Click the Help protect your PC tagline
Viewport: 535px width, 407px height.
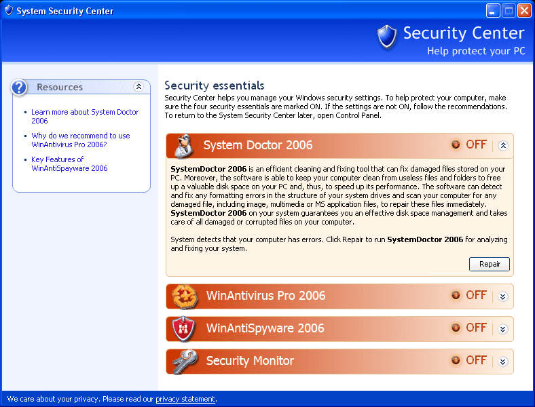[x=476, y=51]
